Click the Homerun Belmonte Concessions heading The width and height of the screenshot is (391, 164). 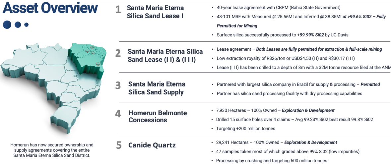click(x=158, y=116)
